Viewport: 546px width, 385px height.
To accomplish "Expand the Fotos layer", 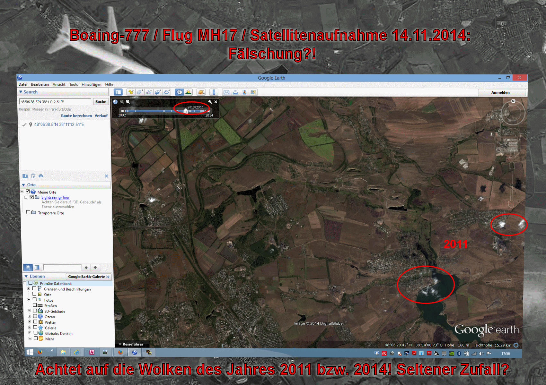I will coord(29,299).
